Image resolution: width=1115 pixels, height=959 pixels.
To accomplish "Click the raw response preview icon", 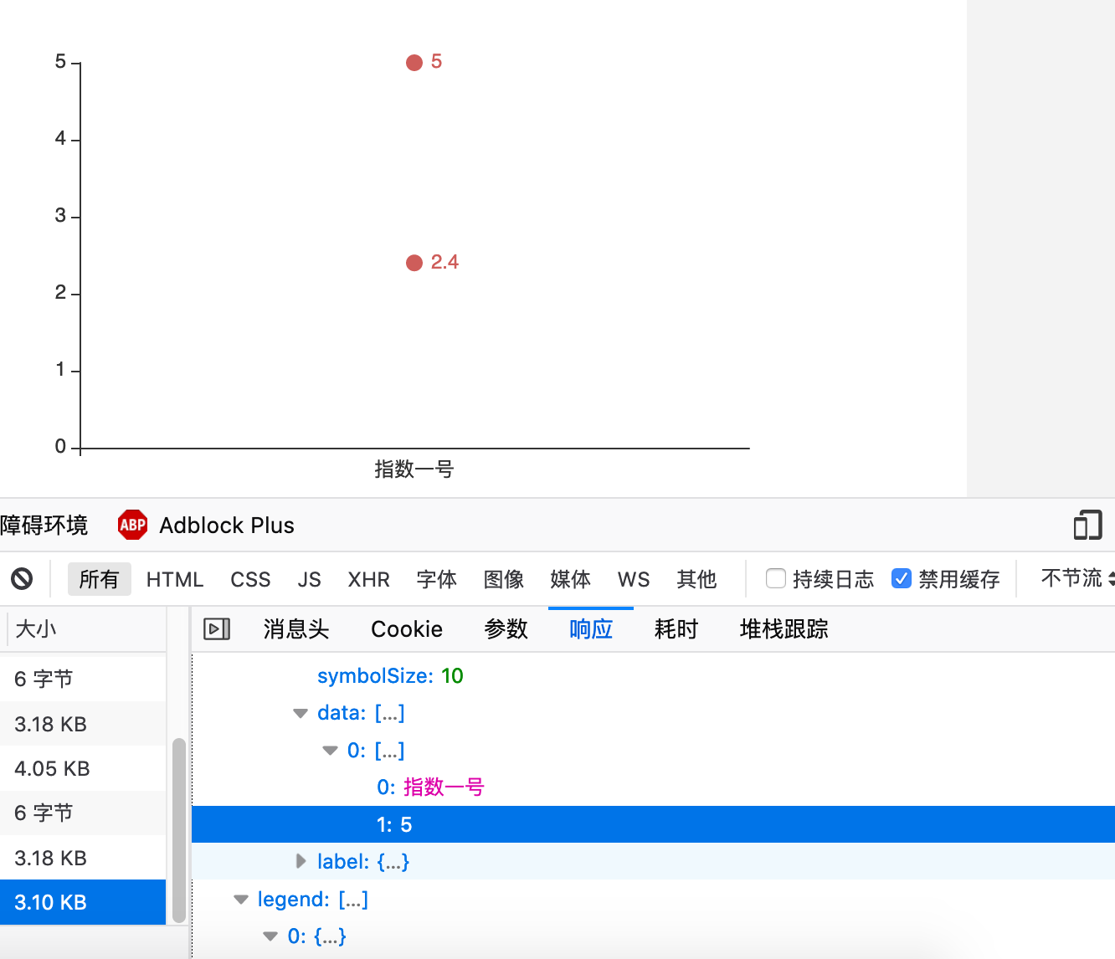I will [216, 628].
